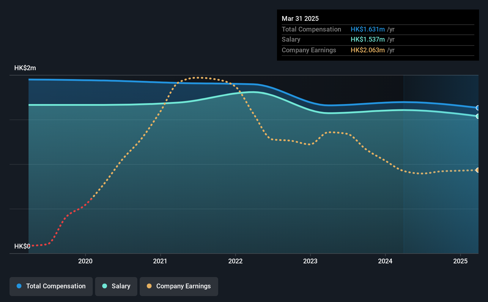488x302 pixels.
Task: Select the 2023 x-axis label
Action: tap(310, 261)
